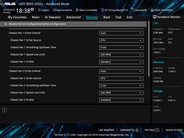Select Chassis Fan 2 Profile label
184x138 pixels.
(22, 100)
